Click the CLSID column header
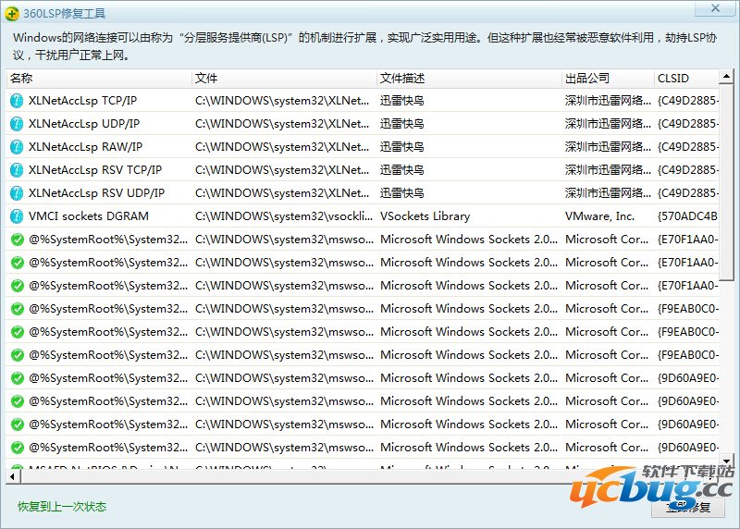 [685, 79]
